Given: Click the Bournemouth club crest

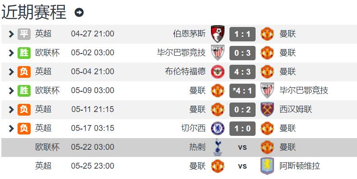Looking at the screenshot, I should tap(218, 34).
